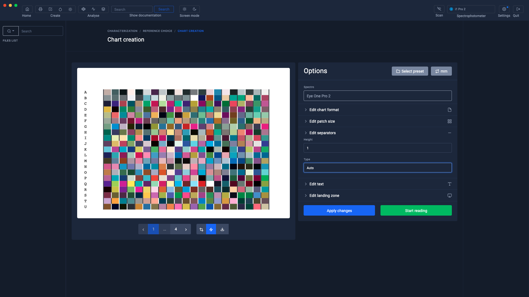The width and height of the screenshot is (529, 297).
Task: Navigate to Characterization breadcrumb
Action: (x=122, y=31)
